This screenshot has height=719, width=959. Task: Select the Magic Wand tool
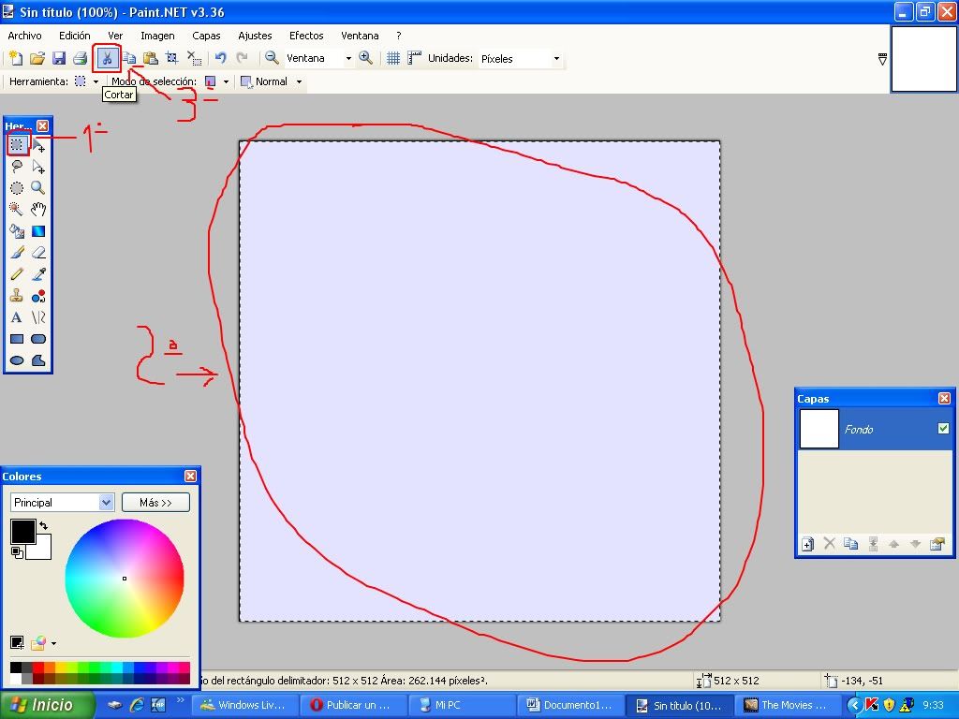tap(17, 210)
